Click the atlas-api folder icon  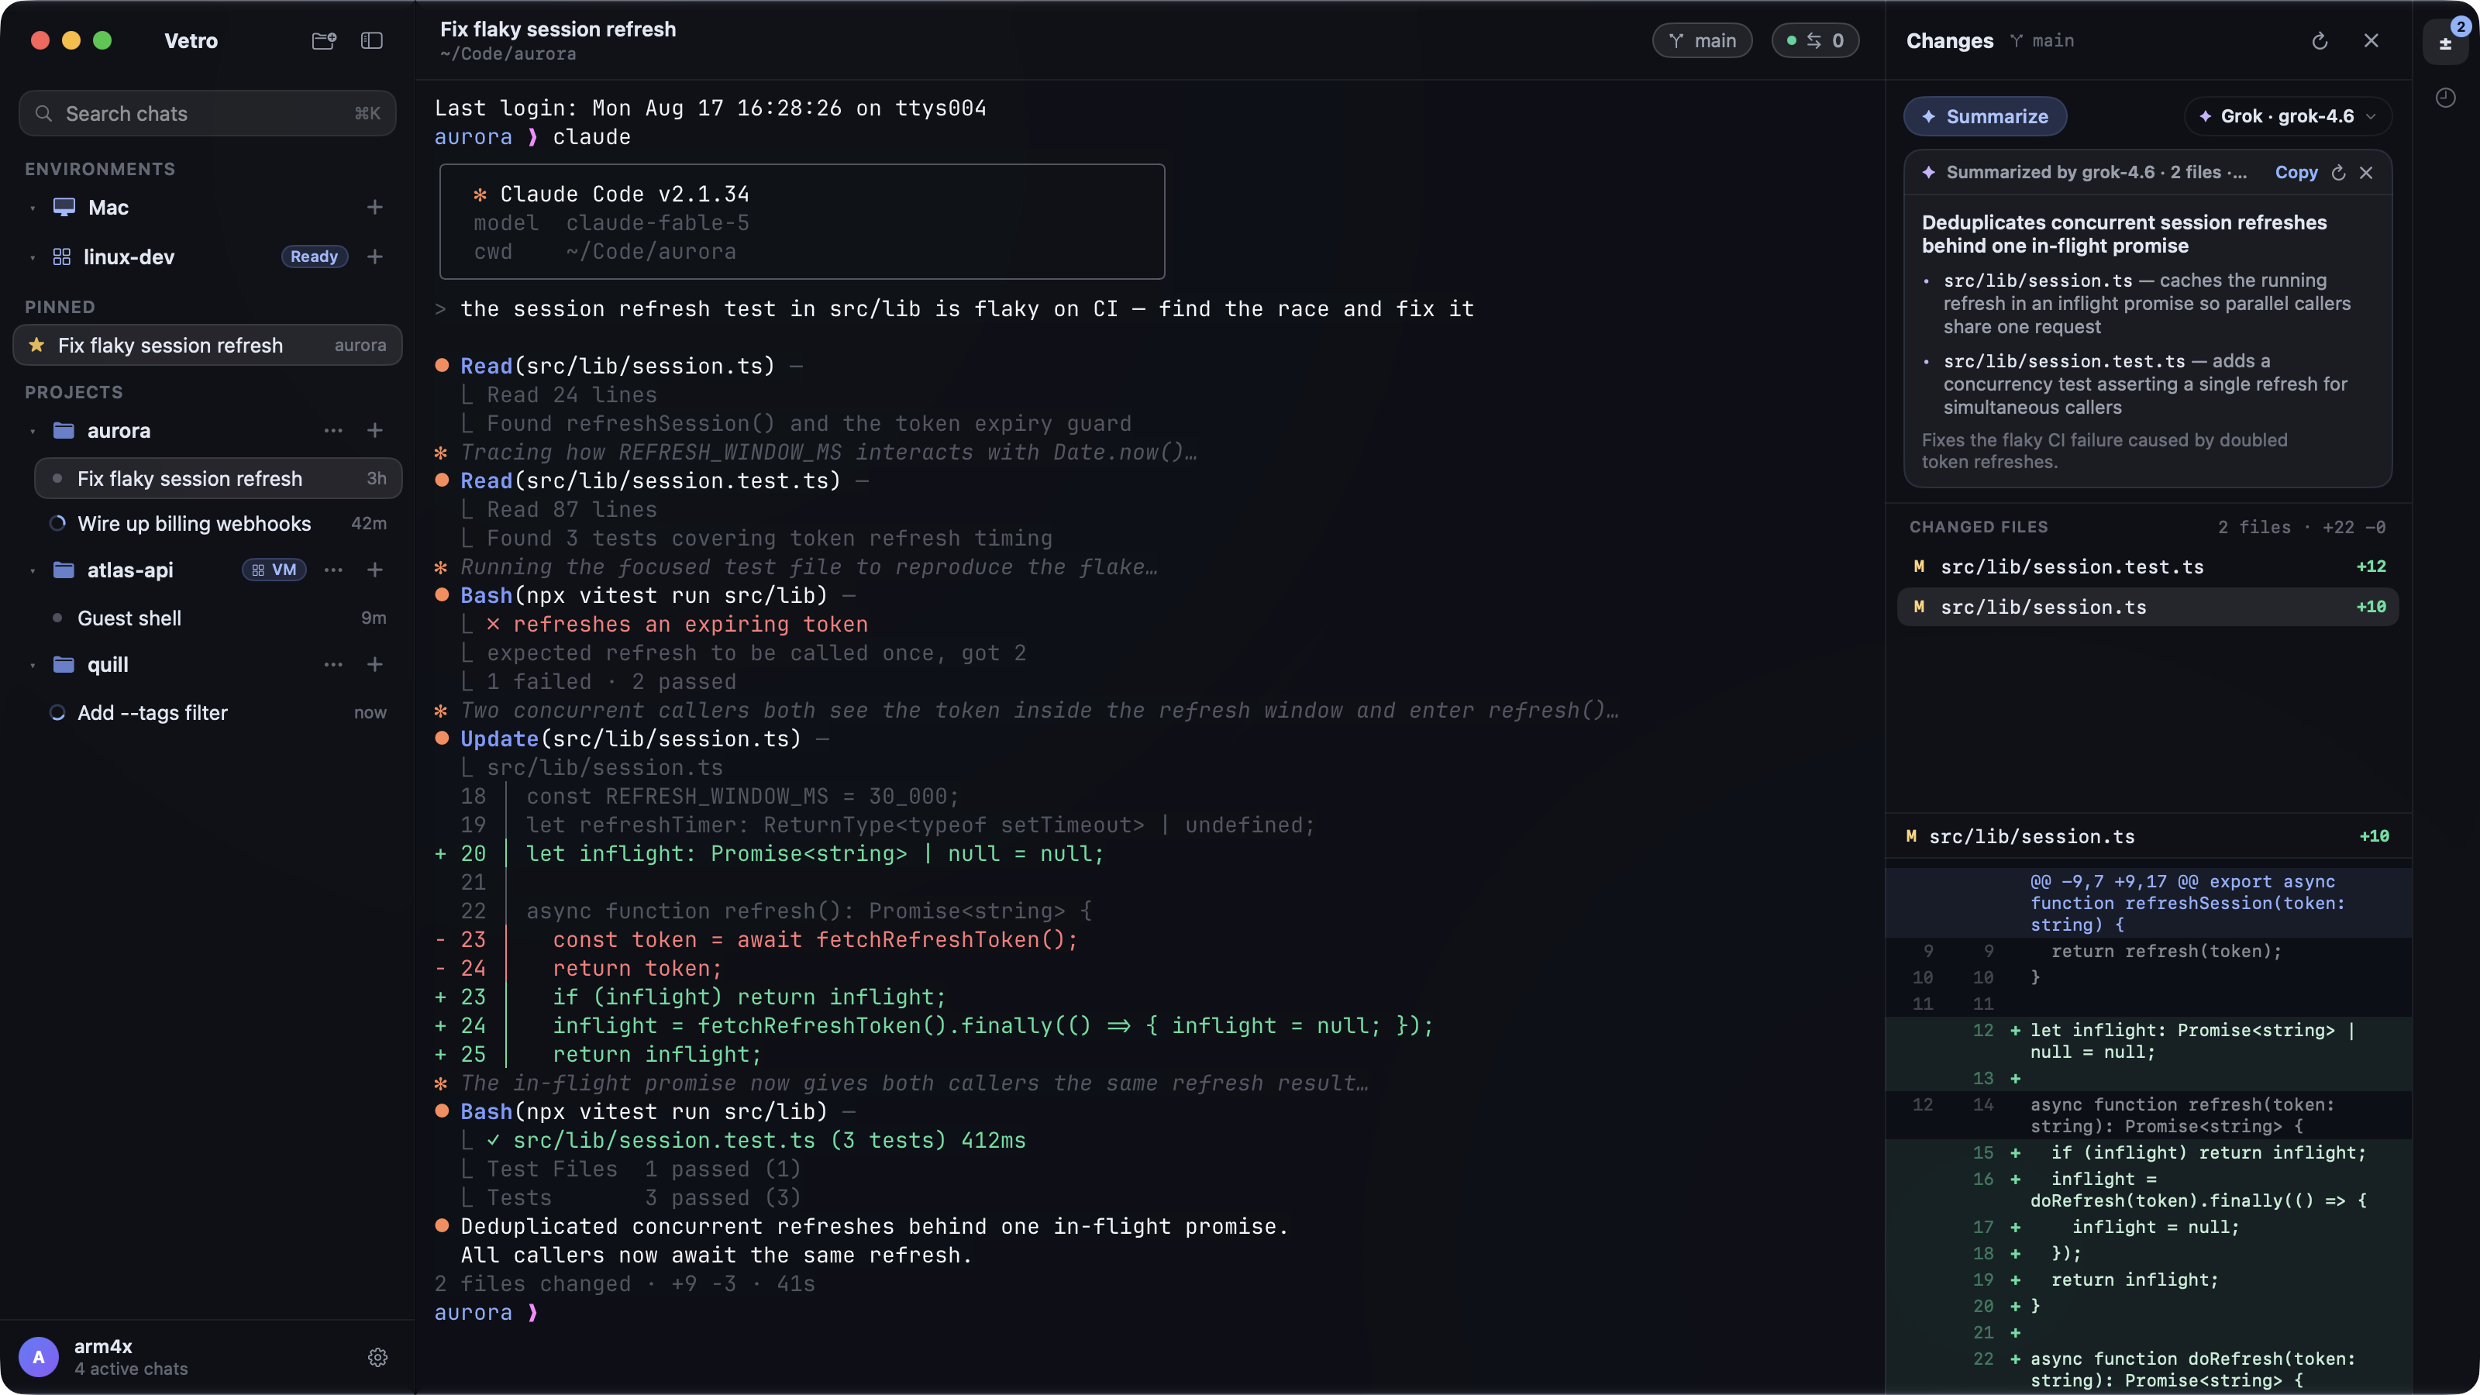[64, 570]
